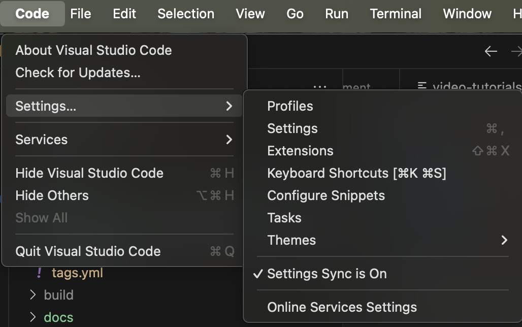Select Hide Others
The image size is (522, 327).
(x=124, y=195)
